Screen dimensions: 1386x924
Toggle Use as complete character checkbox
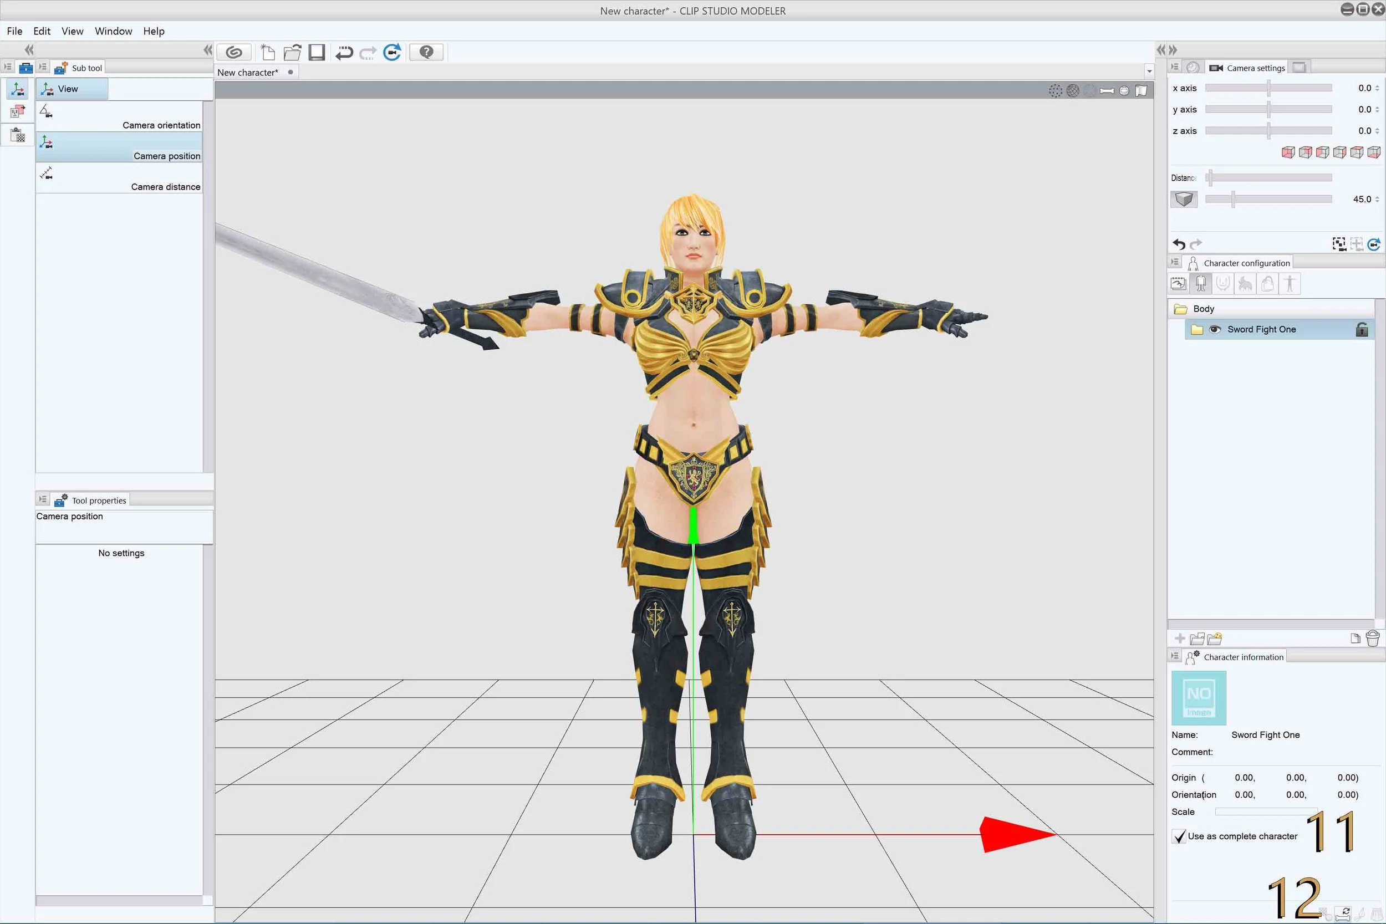[x=1179, y=836]
